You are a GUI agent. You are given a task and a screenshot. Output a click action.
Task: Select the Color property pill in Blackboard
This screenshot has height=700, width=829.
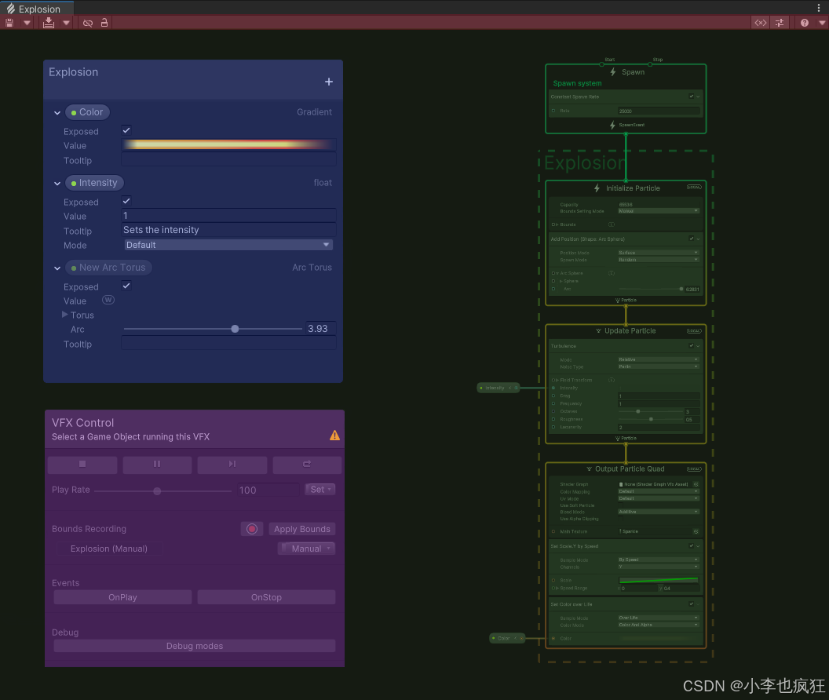point(88,112)
